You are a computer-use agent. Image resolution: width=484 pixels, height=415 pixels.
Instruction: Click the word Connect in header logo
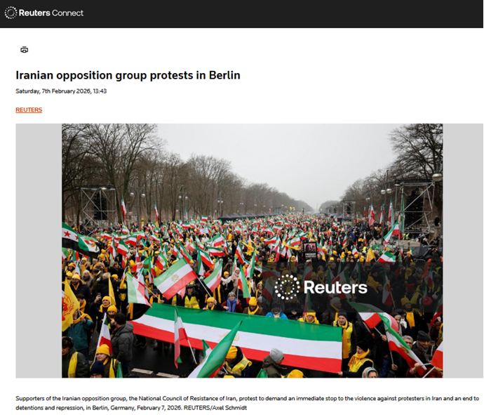tap(67, 13)
